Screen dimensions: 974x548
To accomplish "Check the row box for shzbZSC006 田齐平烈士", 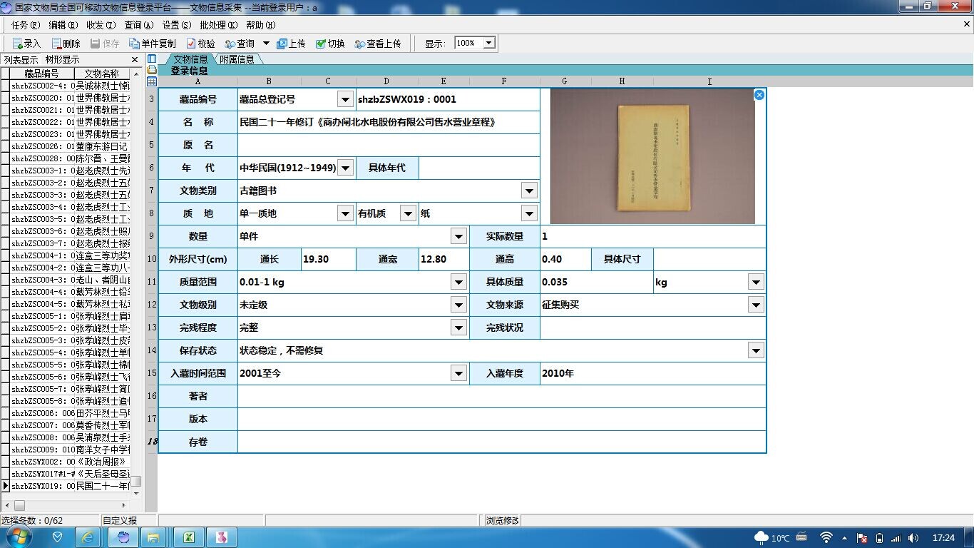I will [5, 413].
